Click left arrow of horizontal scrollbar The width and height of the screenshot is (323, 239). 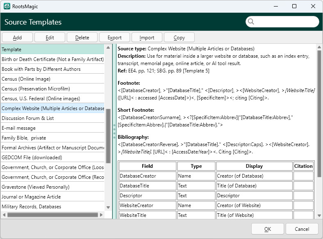(x=4, y=215)
